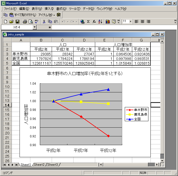
Task: Open the ファイル(F) menu
Action: pos(10,9)
